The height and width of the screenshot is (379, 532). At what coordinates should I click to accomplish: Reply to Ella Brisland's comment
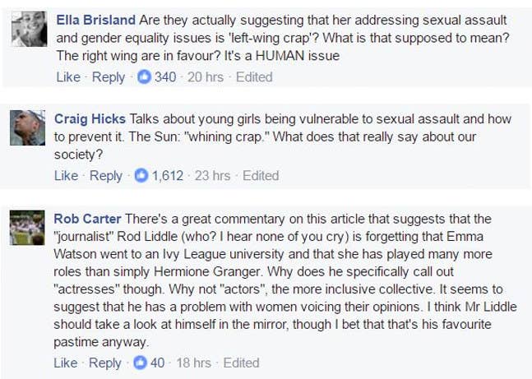click(x=109, y=77)
